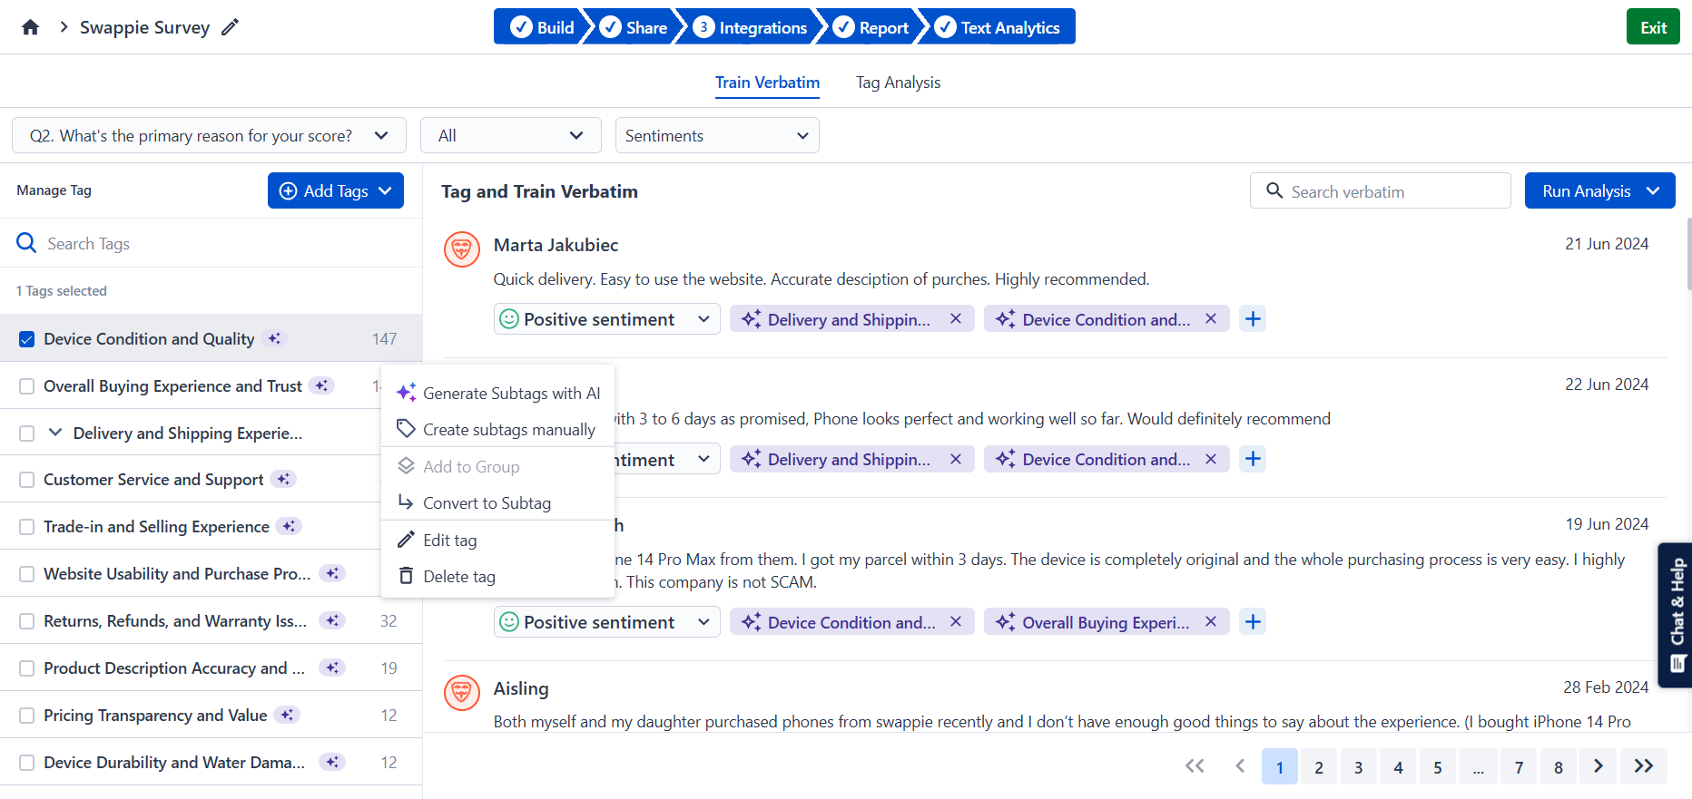
Task: Click the magnifier icon in Search Tags
Action: tap(27, 243)
